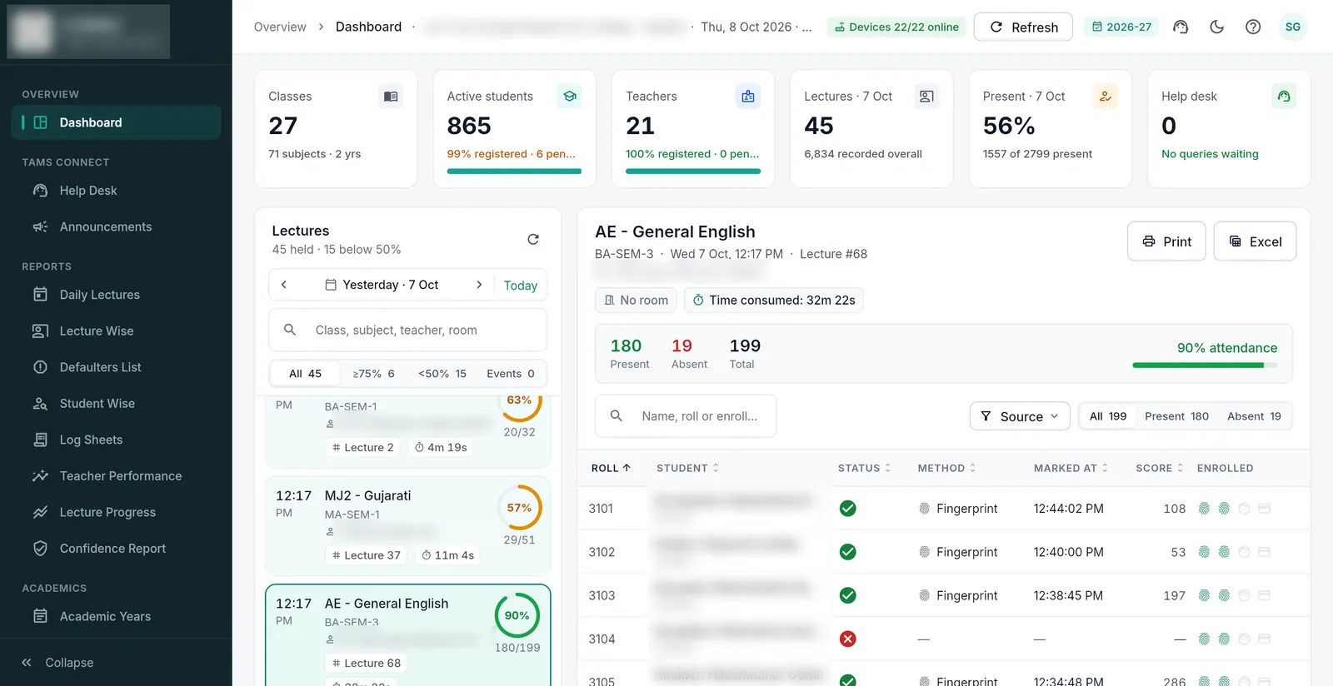Jump to Today in lectures
This screenshot has height=686, width=1333.
521,286
